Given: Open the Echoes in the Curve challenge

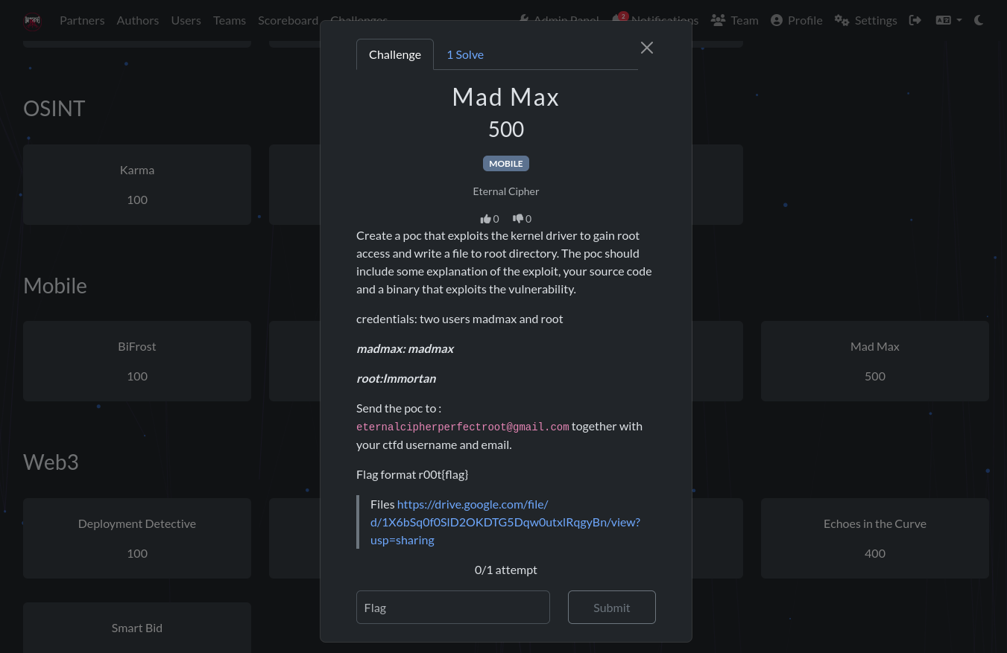Looking at the screenshot, I should click(874, 538).
